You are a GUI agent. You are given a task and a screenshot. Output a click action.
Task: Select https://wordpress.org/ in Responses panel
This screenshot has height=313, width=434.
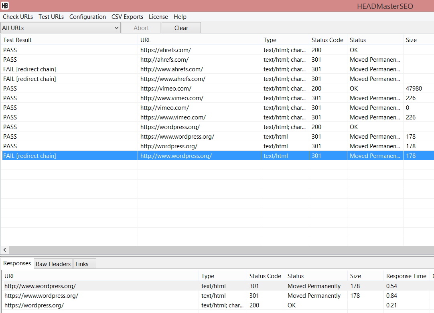pyautogui.click(x=217, y=305)
